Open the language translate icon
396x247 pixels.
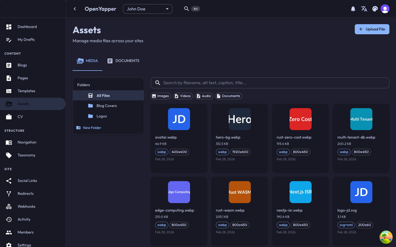tap(364, 9)
